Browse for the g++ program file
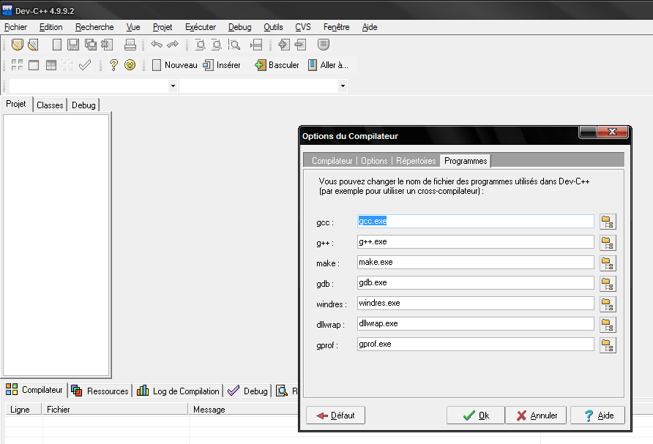This screenshot has width=653, height=444. [608, 243]
